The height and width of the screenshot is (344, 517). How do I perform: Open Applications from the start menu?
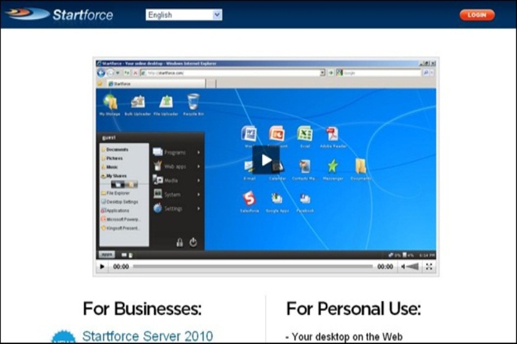pos(115,211)
